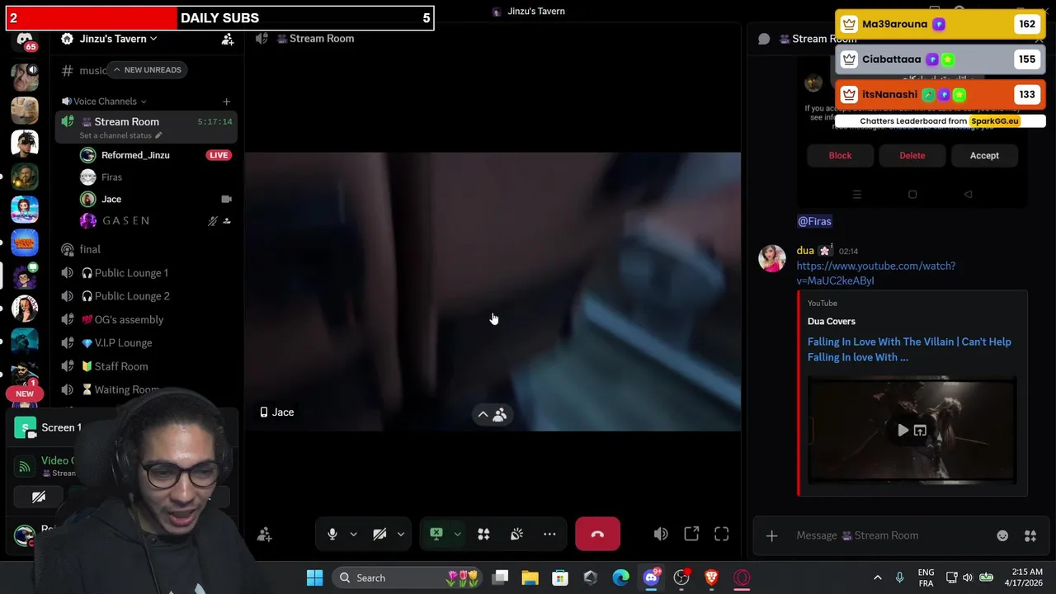Screen dimensions: 1056x594
Task: Open Microsoft Edge from taskbar
Action: click(x=620, y=577)
